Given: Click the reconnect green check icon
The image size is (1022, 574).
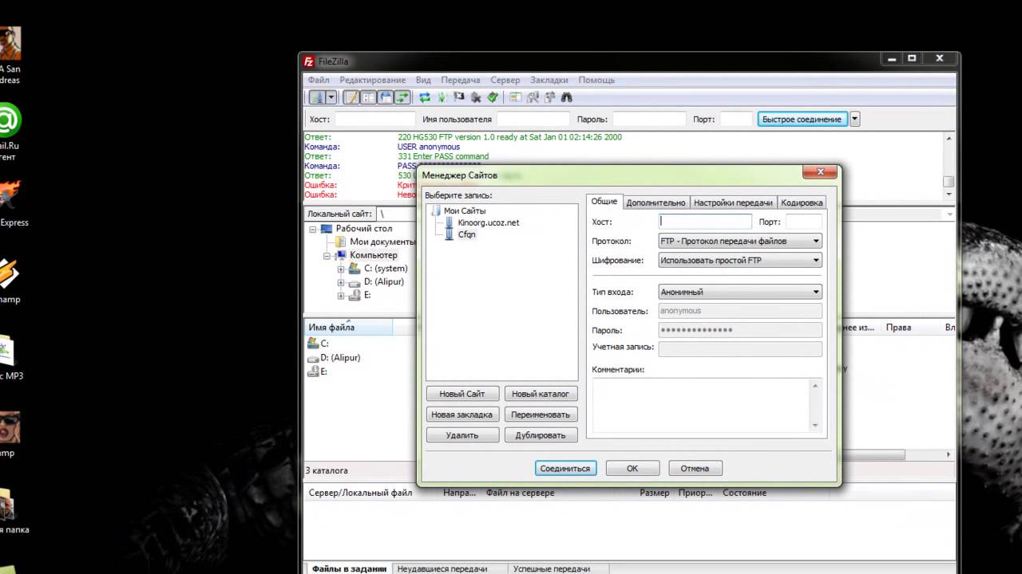Looking at the screenshot, I should pos(493,97).
